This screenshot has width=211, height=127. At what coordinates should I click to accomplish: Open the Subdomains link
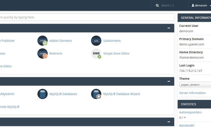(x=112, y=41)
